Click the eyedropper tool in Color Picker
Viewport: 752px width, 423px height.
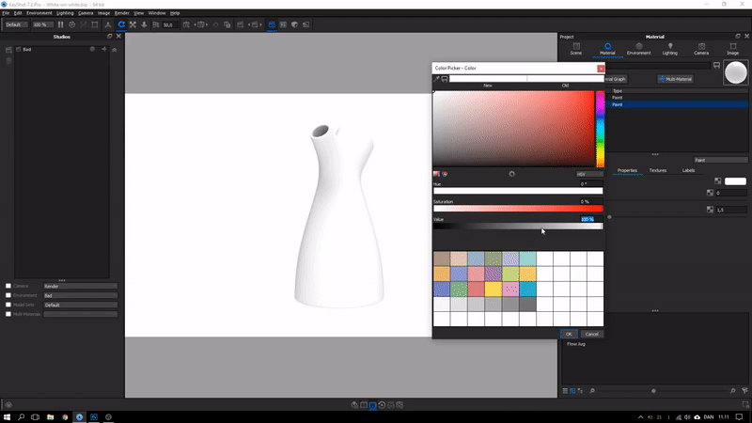point(436,79)
